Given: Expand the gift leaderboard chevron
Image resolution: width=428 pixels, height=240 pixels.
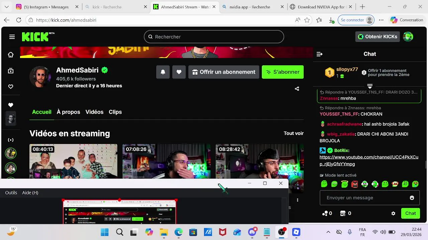Looking at the screenshot, I should pyautogui.click(x=370, y=86).
